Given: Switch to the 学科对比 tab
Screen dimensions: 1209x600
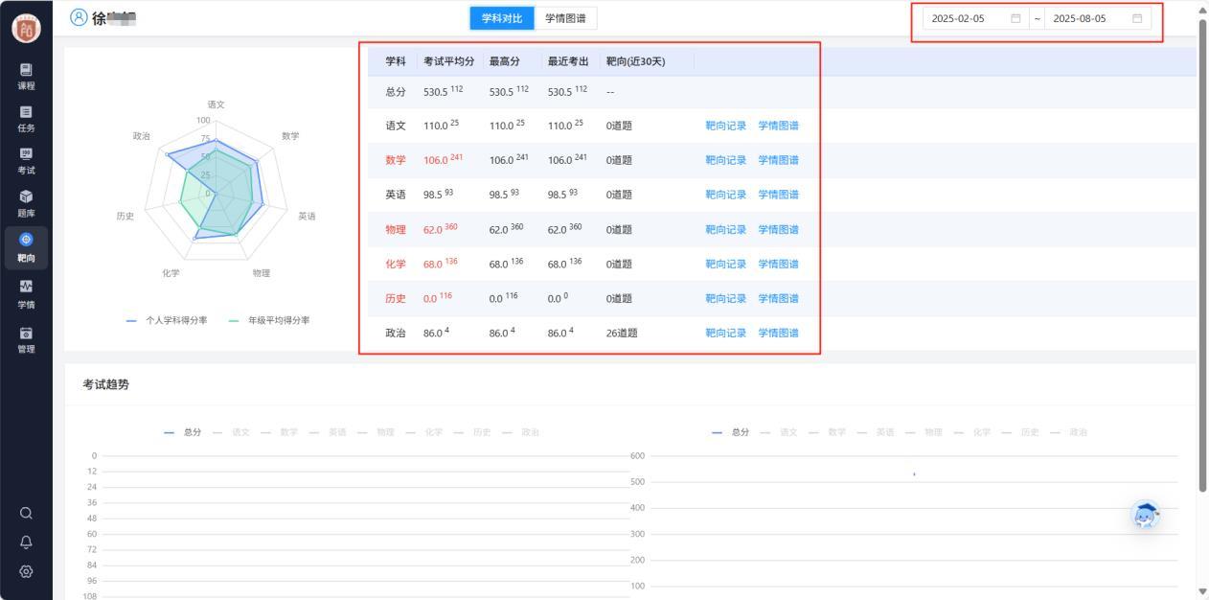Looking at the screenshot, I should [502, 18].
